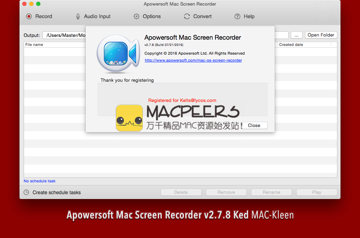360x238 pixels.
Task: Click the No schedule task link
Action: point(39,181)
